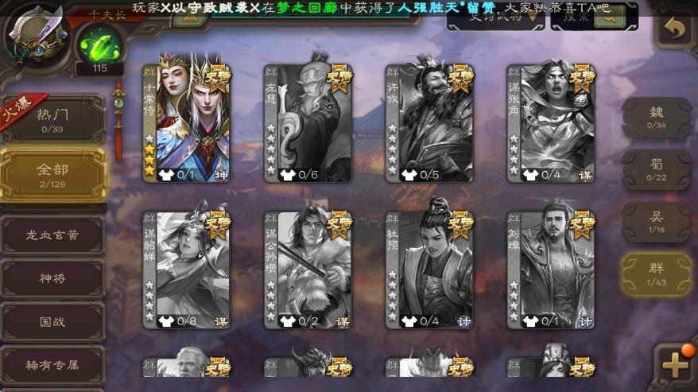Select the 群 faction filter

point(657,275)
